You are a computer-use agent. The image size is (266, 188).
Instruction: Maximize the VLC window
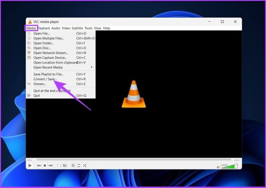[x=222, y=22]
